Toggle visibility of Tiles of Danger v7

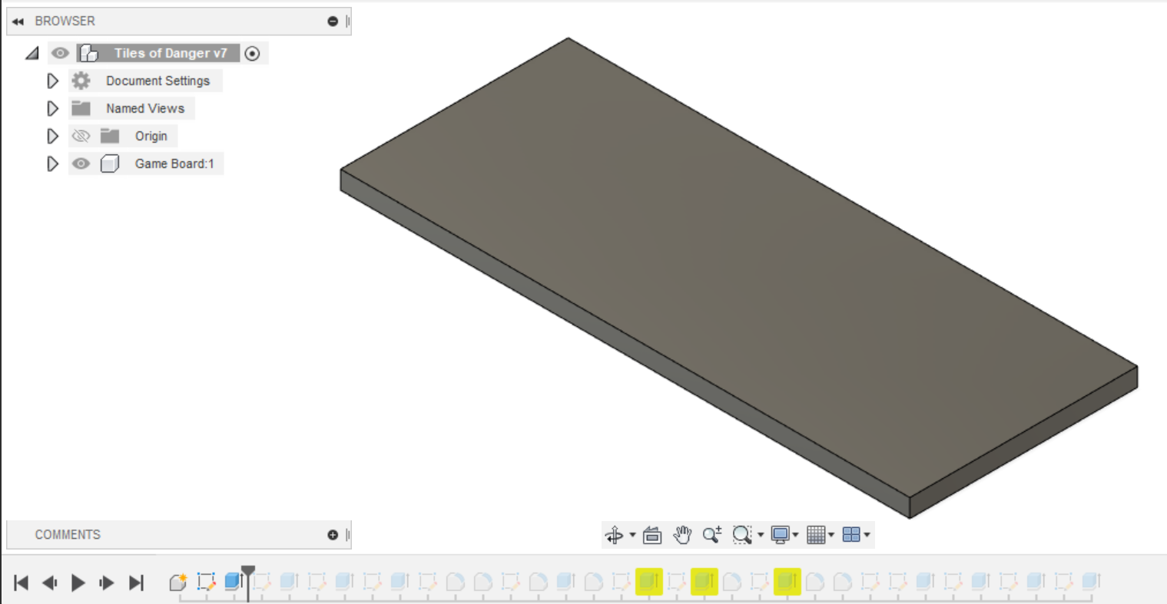[60, 53]
